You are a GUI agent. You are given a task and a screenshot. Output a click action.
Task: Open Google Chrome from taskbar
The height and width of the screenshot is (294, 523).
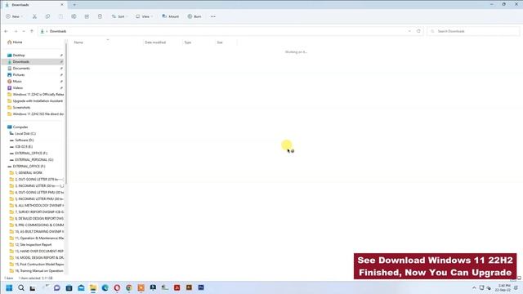[x=129, y=287]
